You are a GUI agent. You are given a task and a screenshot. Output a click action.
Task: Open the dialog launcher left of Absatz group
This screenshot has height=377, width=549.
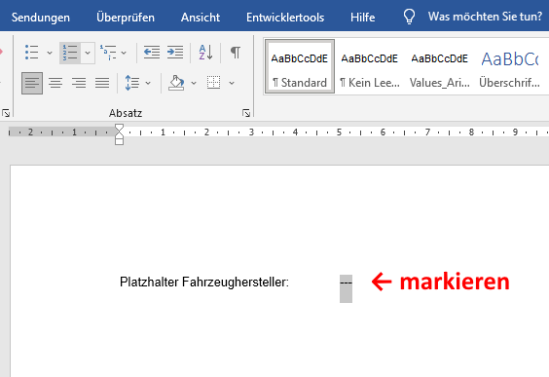(6, 113)
